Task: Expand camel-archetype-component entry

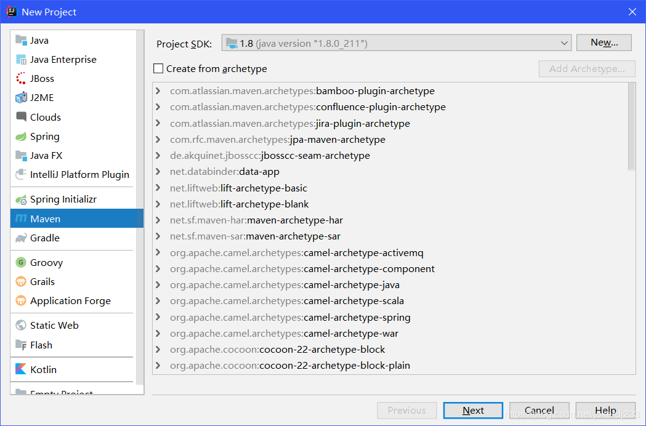Action: [158, 268]
